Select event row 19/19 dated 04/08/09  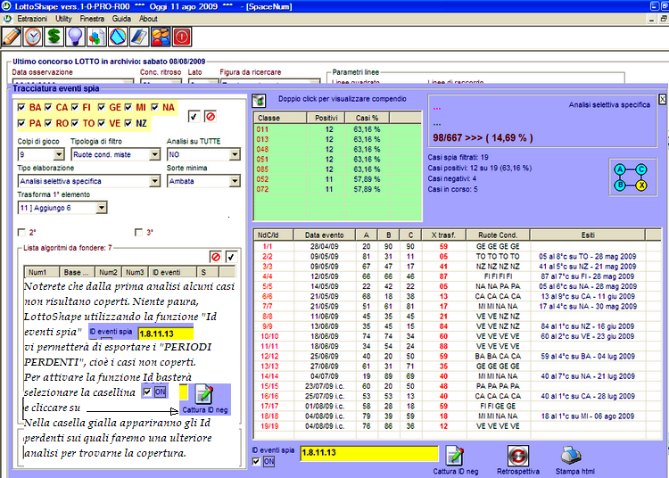click(457, 426)
